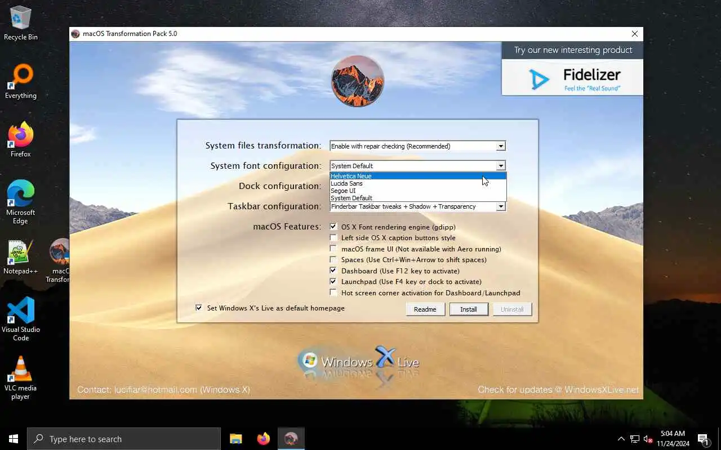The image size is (721, 450).
Task: Click the Readme button
Action: [425, 309]
